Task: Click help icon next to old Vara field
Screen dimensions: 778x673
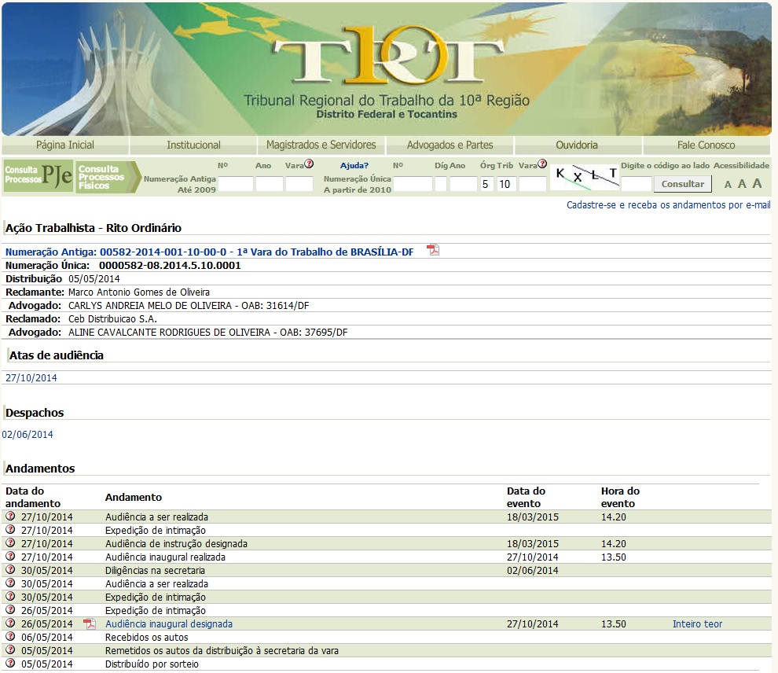Action: [x=309, y=164]
